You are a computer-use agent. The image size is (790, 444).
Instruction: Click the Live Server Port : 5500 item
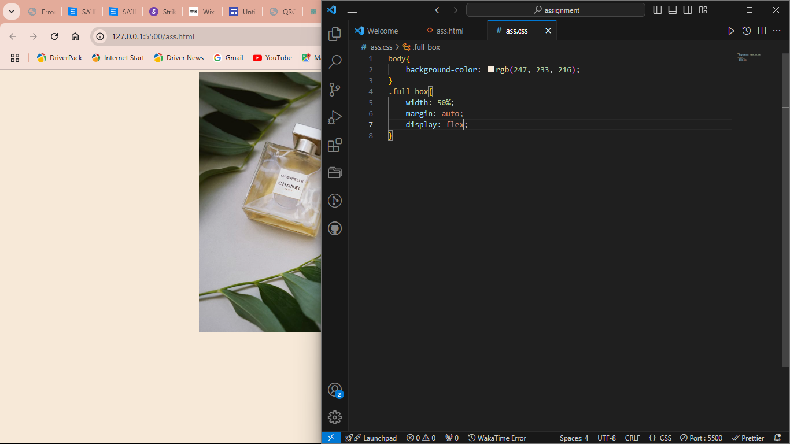point(701,438)
